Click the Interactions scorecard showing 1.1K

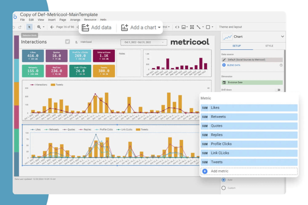tap(104, 56)
